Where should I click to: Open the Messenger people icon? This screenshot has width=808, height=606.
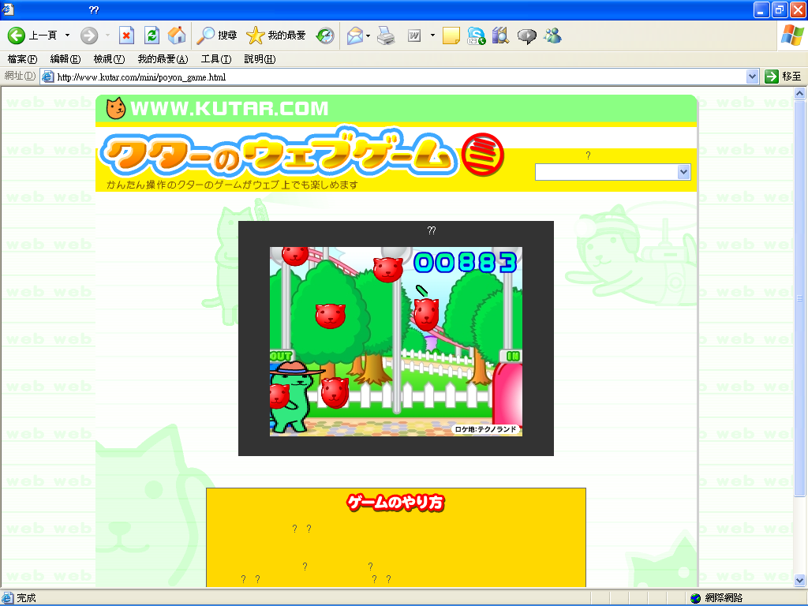552,36
